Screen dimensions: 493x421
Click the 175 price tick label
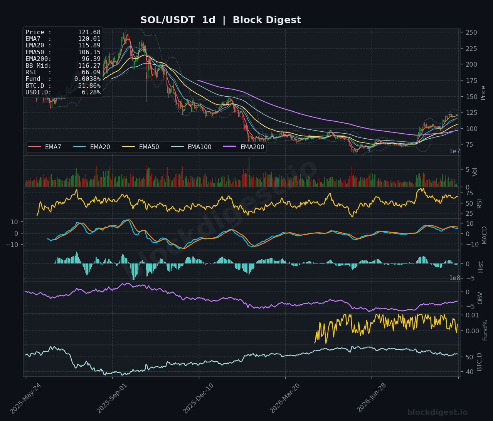click(471, 81)
